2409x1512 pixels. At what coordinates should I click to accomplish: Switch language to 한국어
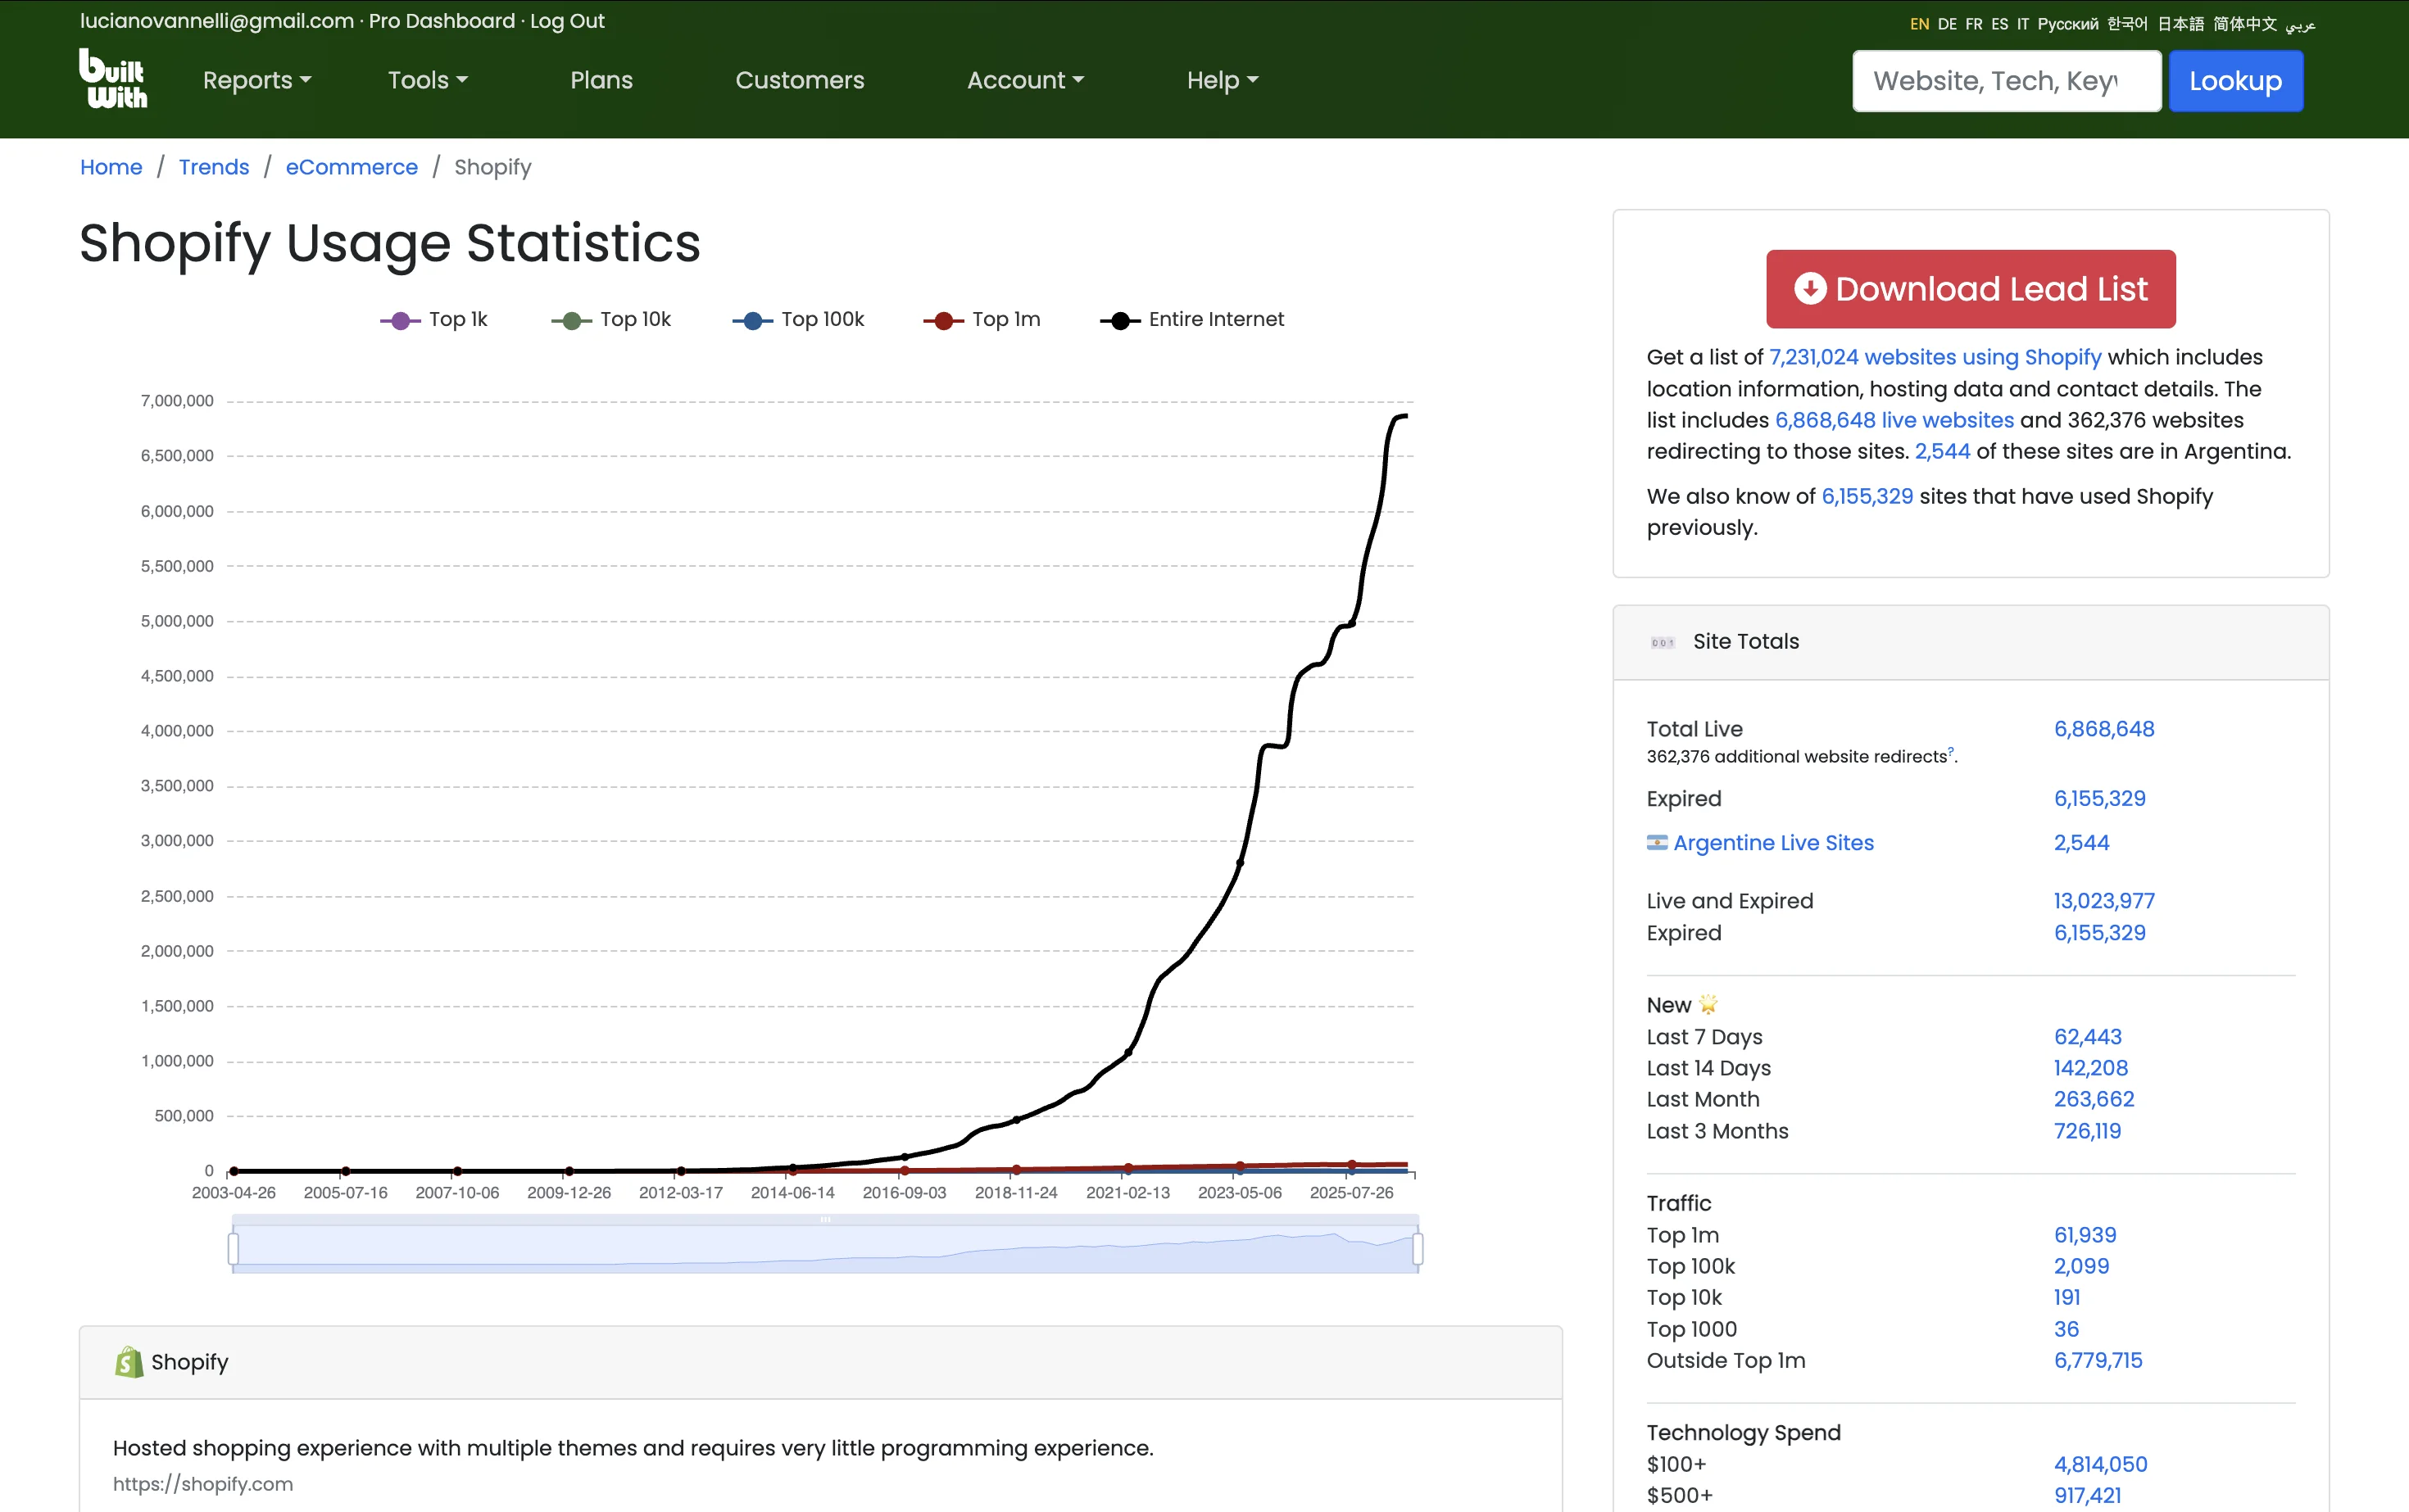(x=2127, y=24)
